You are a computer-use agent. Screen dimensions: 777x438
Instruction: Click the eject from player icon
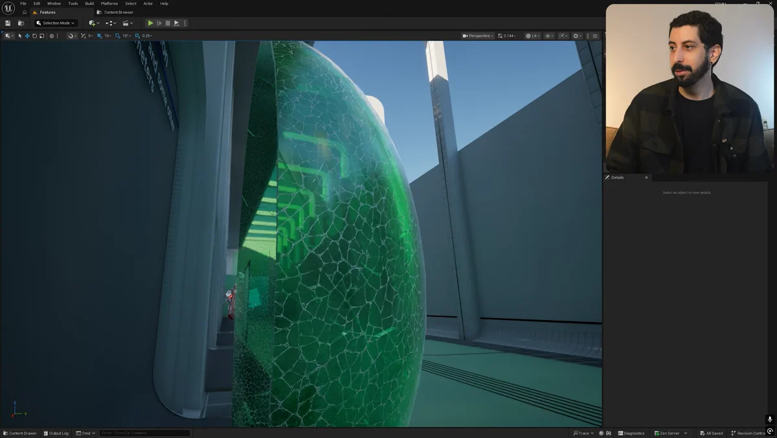(x=176, y=23)
